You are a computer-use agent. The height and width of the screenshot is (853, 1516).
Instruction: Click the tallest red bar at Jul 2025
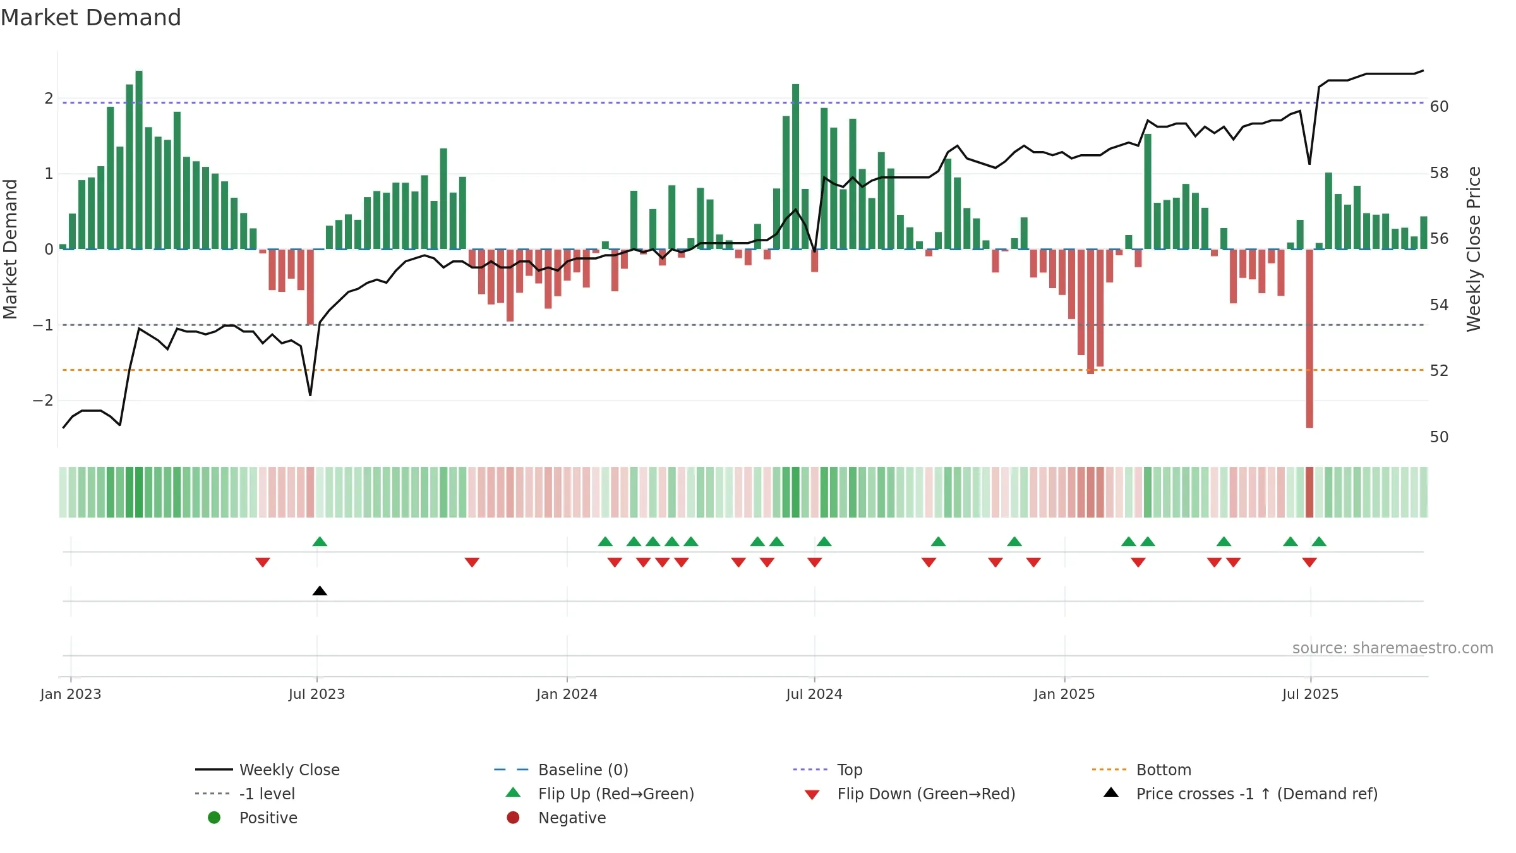(1309, 338)
